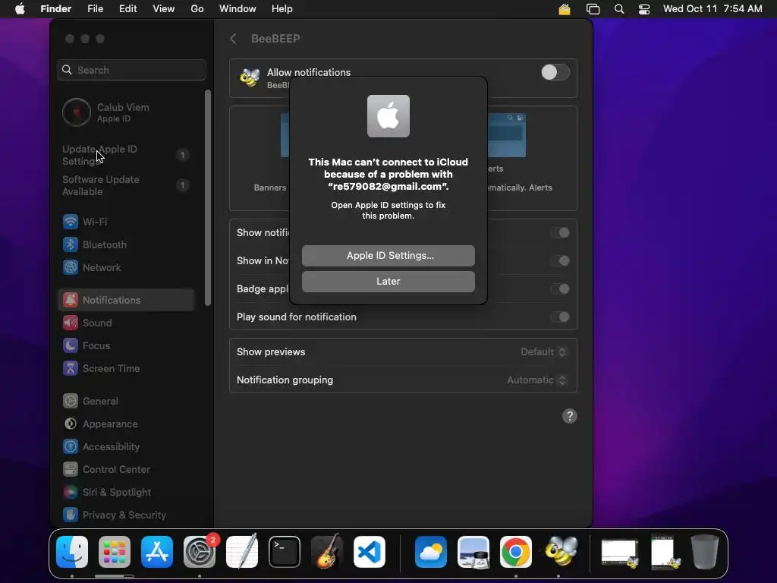The image size is (777, 583).
Task: Open the File menu
Action: click(x=95, y=9)
